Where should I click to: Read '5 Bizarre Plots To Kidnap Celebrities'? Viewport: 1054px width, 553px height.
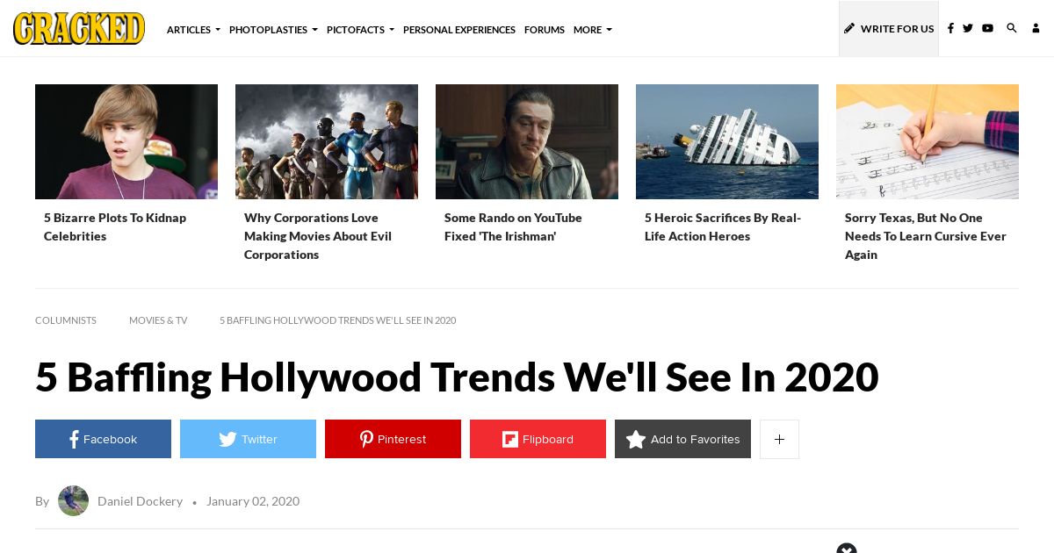click(x=115, y=226)
